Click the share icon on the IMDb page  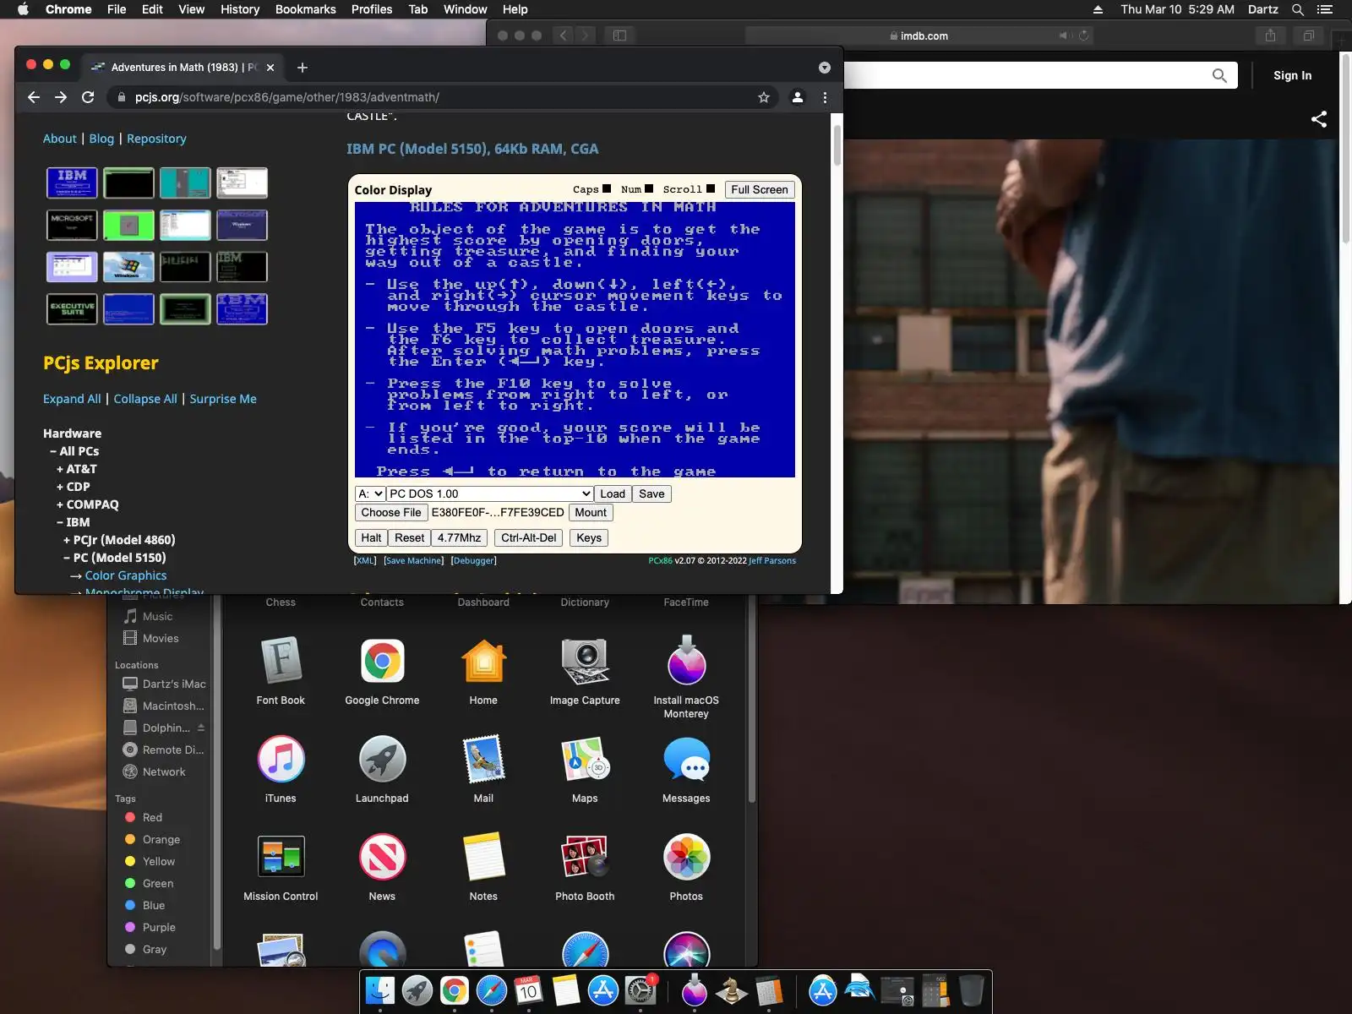point(1319,119)
